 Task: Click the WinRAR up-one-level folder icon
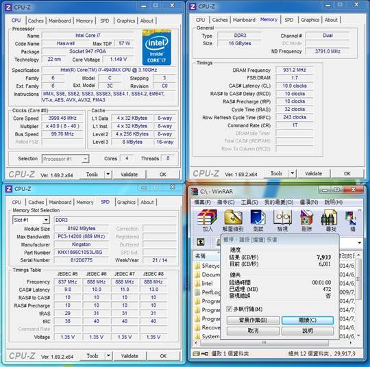201,242
